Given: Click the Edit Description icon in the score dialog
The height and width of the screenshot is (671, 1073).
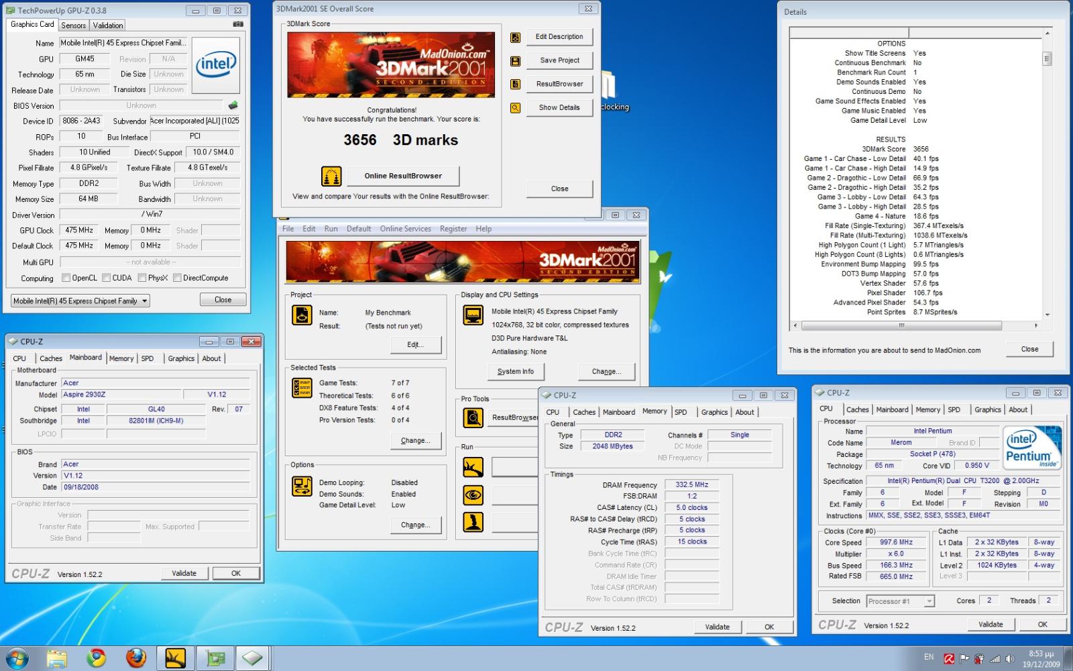Looking at the screenshot, I should pos(515,38).
